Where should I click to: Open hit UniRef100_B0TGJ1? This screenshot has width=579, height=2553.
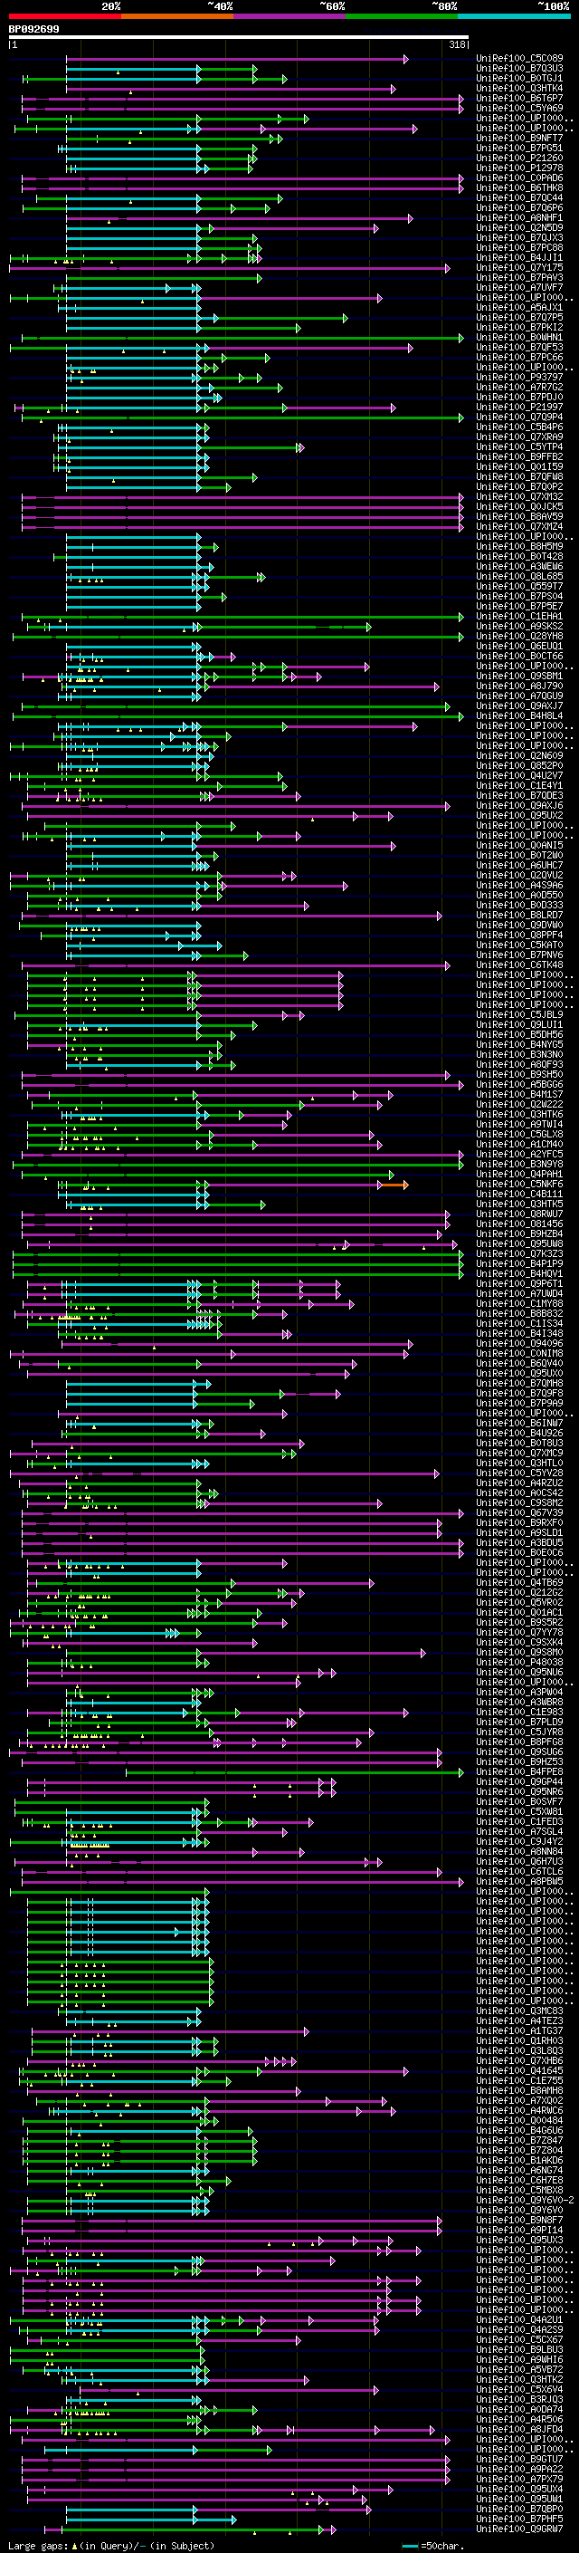coord(519,78)
